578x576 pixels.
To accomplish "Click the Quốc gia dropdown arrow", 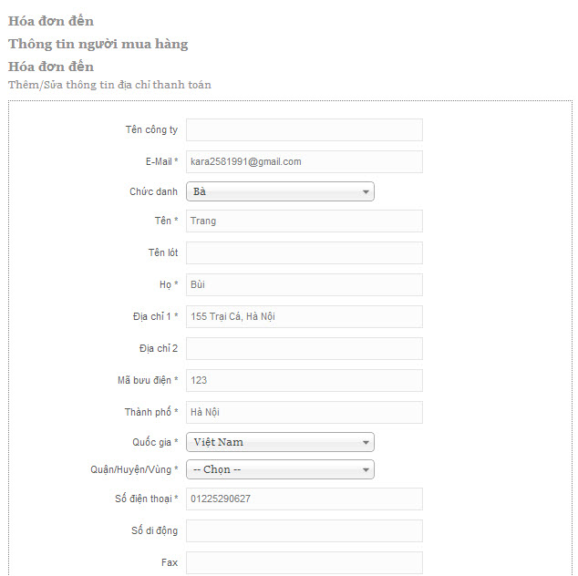I will pyautogui.click(x=366, y=442).
